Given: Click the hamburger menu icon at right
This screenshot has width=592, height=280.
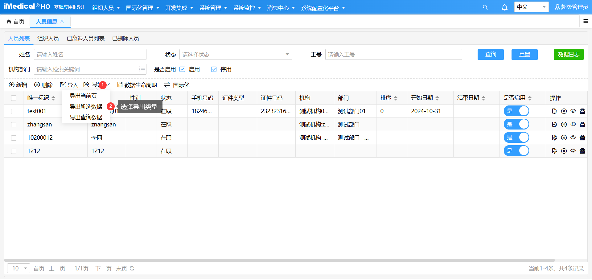Looking at the screenshot, I should (x=586, y=21).
